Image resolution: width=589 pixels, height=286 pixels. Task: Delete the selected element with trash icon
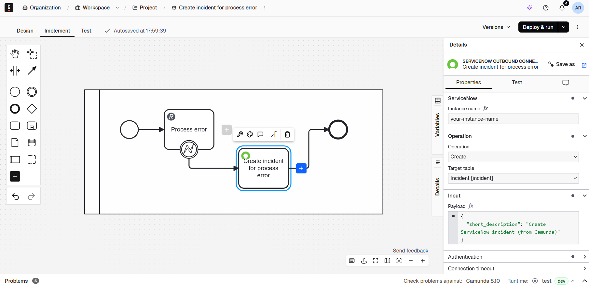(287, 134)
